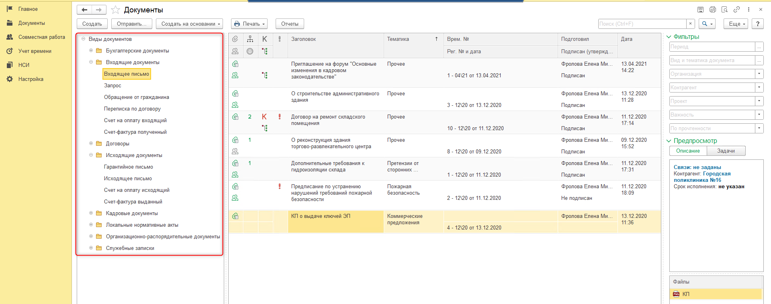The height and width of the screenshot is (304, 771).
Task: Open the Организация filter dropdown
Action: (x=759, y=74)
